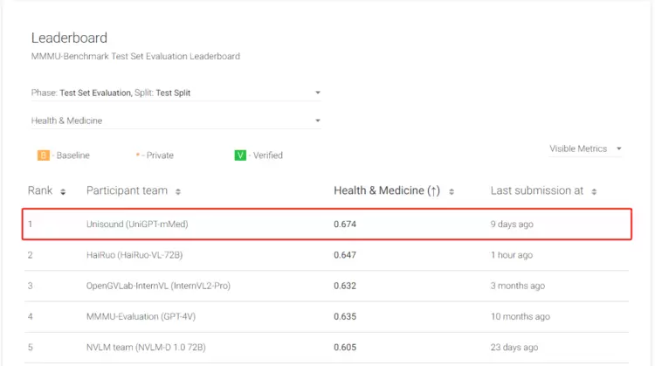655x366 pixels.
Task: Click the green Verified badge icon
Action: pyautogui.click(x=240, y=155)
